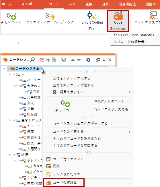Collapse the 評価 code tree node
160x187 pixels.
pyautogui.click(x=10, y=155)
